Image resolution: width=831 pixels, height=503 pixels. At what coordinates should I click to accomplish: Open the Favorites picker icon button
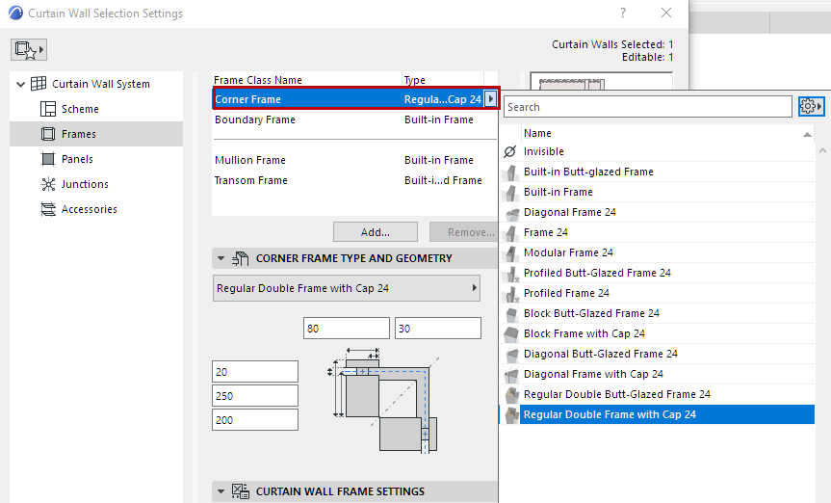29,49
